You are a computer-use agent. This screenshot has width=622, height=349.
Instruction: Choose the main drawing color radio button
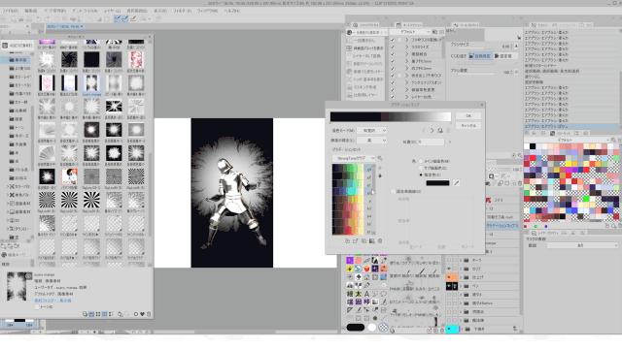click(x=421, y=161)
